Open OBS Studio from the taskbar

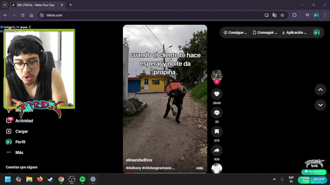tap(72, 179)
